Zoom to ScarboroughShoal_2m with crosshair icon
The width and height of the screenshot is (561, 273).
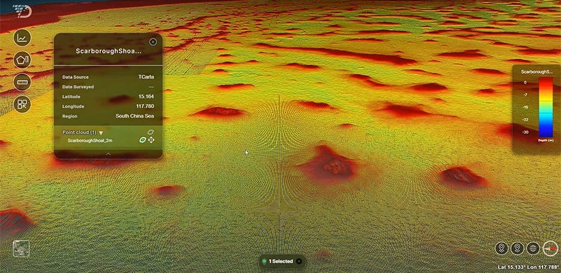click(151, 140)
